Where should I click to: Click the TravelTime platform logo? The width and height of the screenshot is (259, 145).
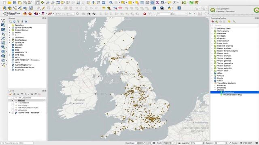pyautogui.click(x=12, y=14)
